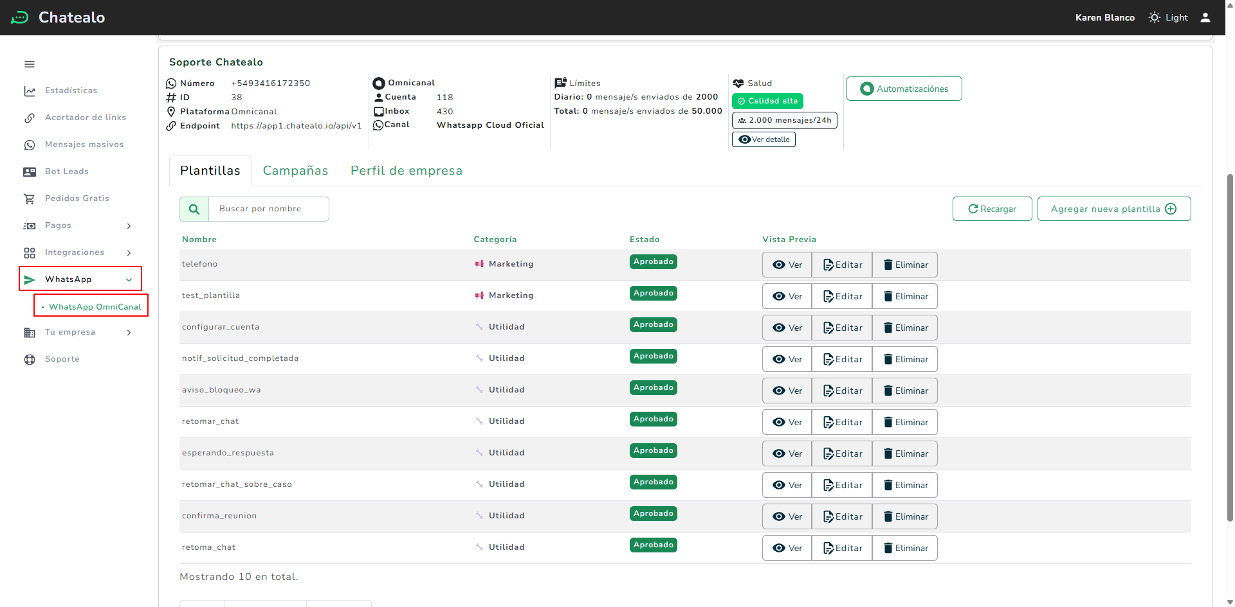The image size is (1235, 607).
Task: Click the WhatsApp send arrow icon
Action: [x=30, y=279]
